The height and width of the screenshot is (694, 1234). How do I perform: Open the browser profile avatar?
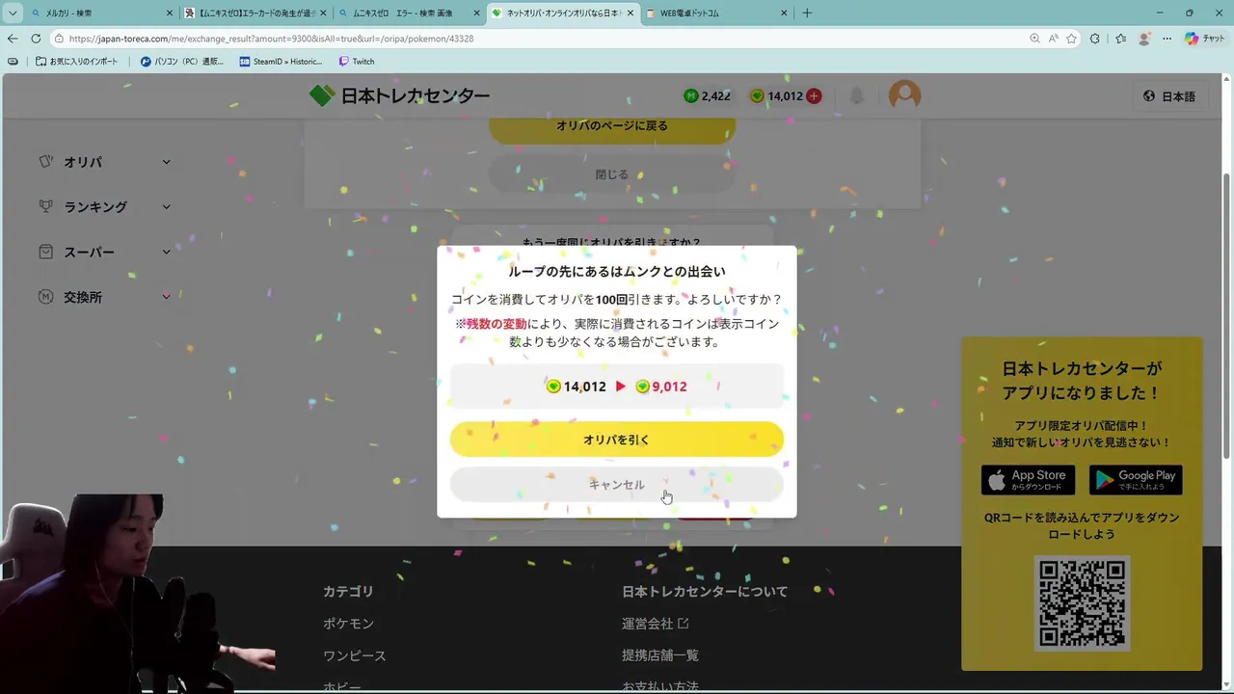click(x=1144, y=39)
